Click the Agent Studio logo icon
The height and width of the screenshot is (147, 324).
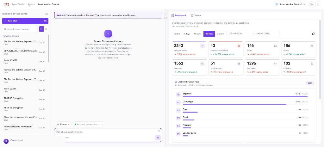click(x=6, y=4)
